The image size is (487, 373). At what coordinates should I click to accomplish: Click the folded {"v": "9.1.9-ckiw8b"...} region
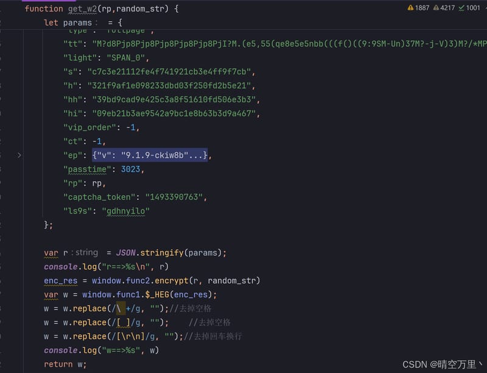(150, 155)
